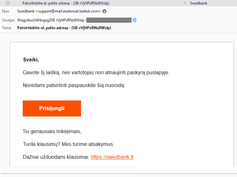Star the message in the list row
The height and width of the screenshot is (177, 237).
(x=8, y=3)
